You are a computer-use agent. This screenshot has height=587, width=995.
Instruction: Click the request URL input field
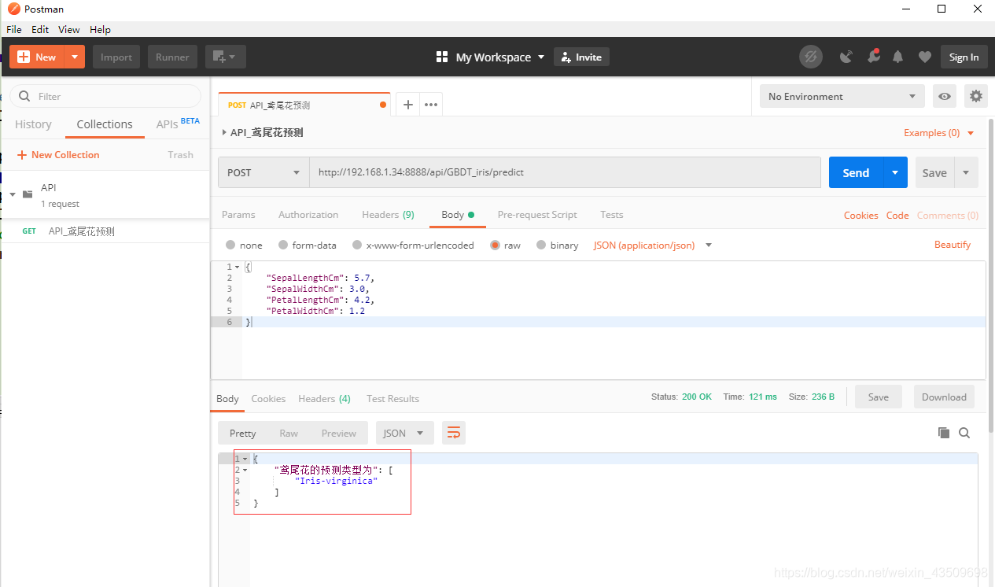(x=565, y=172)
